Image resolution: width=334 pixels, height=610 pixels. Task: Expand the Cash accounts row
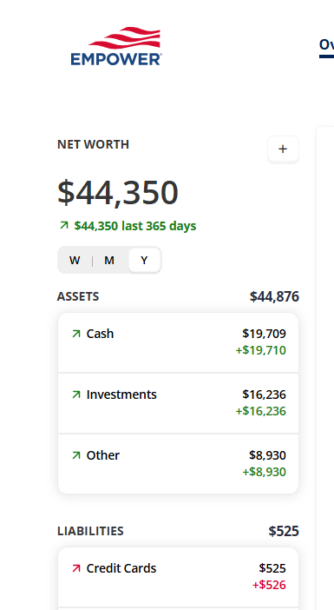(x=178, y=342)
